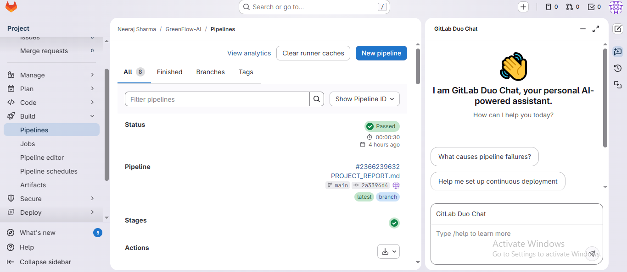
Task: Open the create new plus menu
Action: (523, 7)
